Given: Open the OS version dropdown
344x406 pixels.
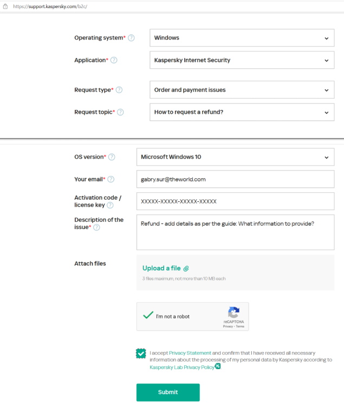Looking at the screenshot, I should point(235,157).
